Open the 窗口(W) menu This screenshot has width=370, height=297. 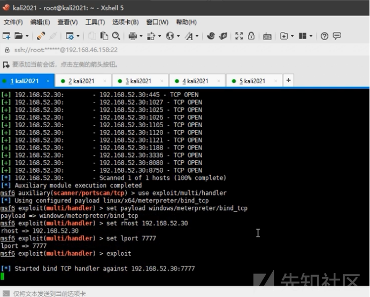pos(157,22)
